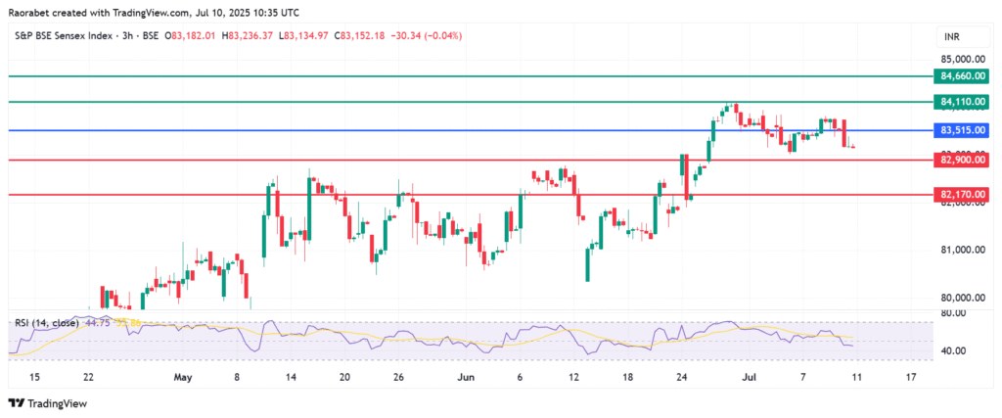Image resolution: width=1002 pixels, height=418 pixels.
Task: Click the 85,000.00 price axis tick
Action: pos(959,59)
